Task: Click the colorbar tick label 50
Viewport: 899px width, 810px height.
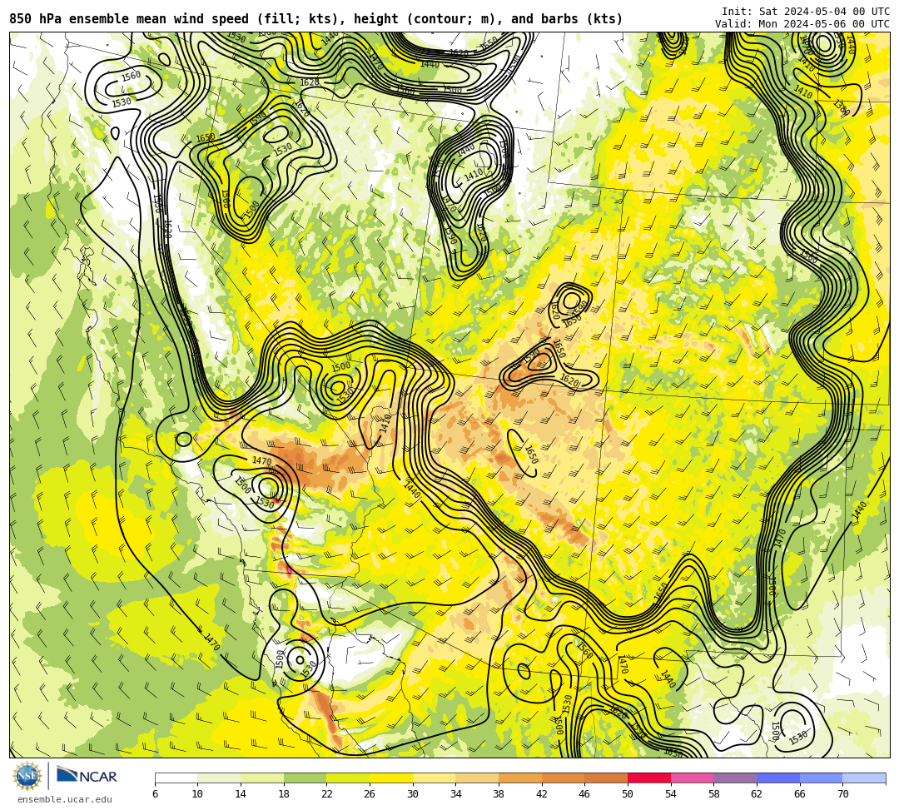Action: pyautogui.click(x=628, y=794)
